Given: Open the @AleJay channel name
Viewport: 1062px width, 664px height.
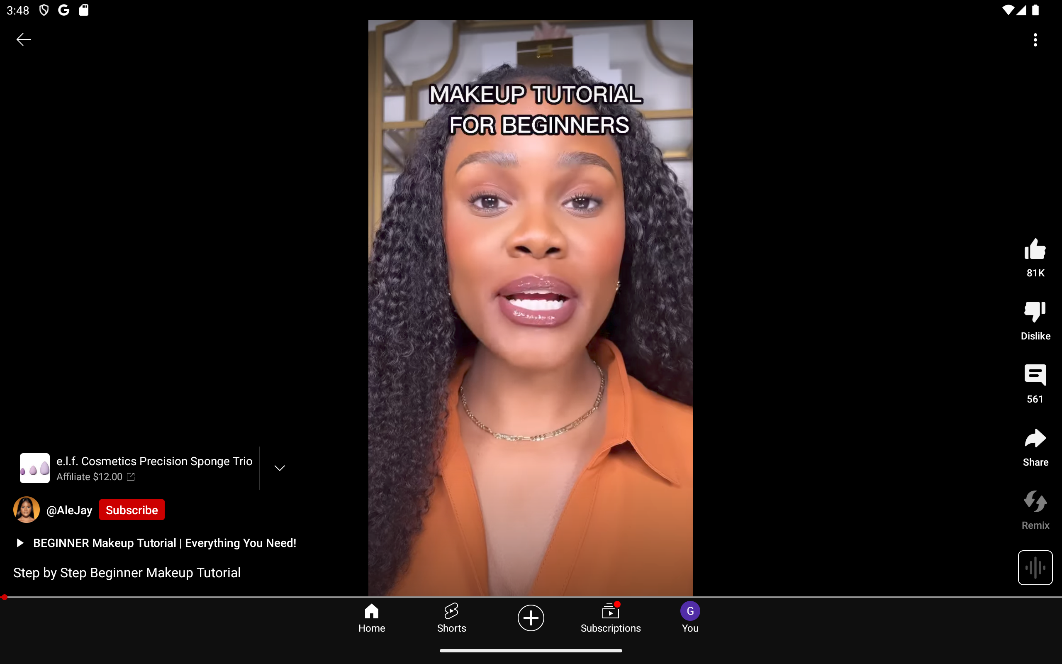Looking at the screenshot, I should click(x=69, y=510).
